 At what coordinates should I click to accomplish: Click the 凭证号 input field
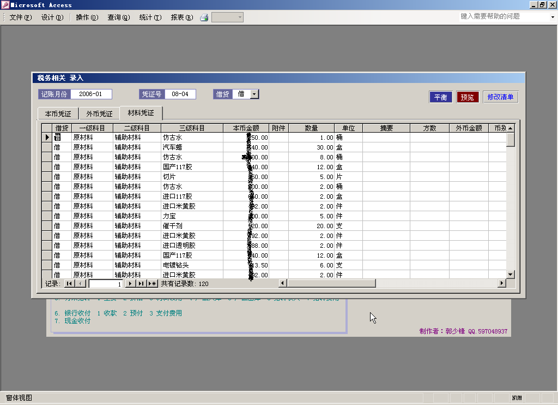(180, 94)
